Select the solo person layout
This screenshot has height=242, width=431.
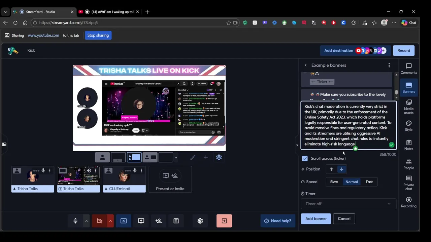(x=102, y=157)
